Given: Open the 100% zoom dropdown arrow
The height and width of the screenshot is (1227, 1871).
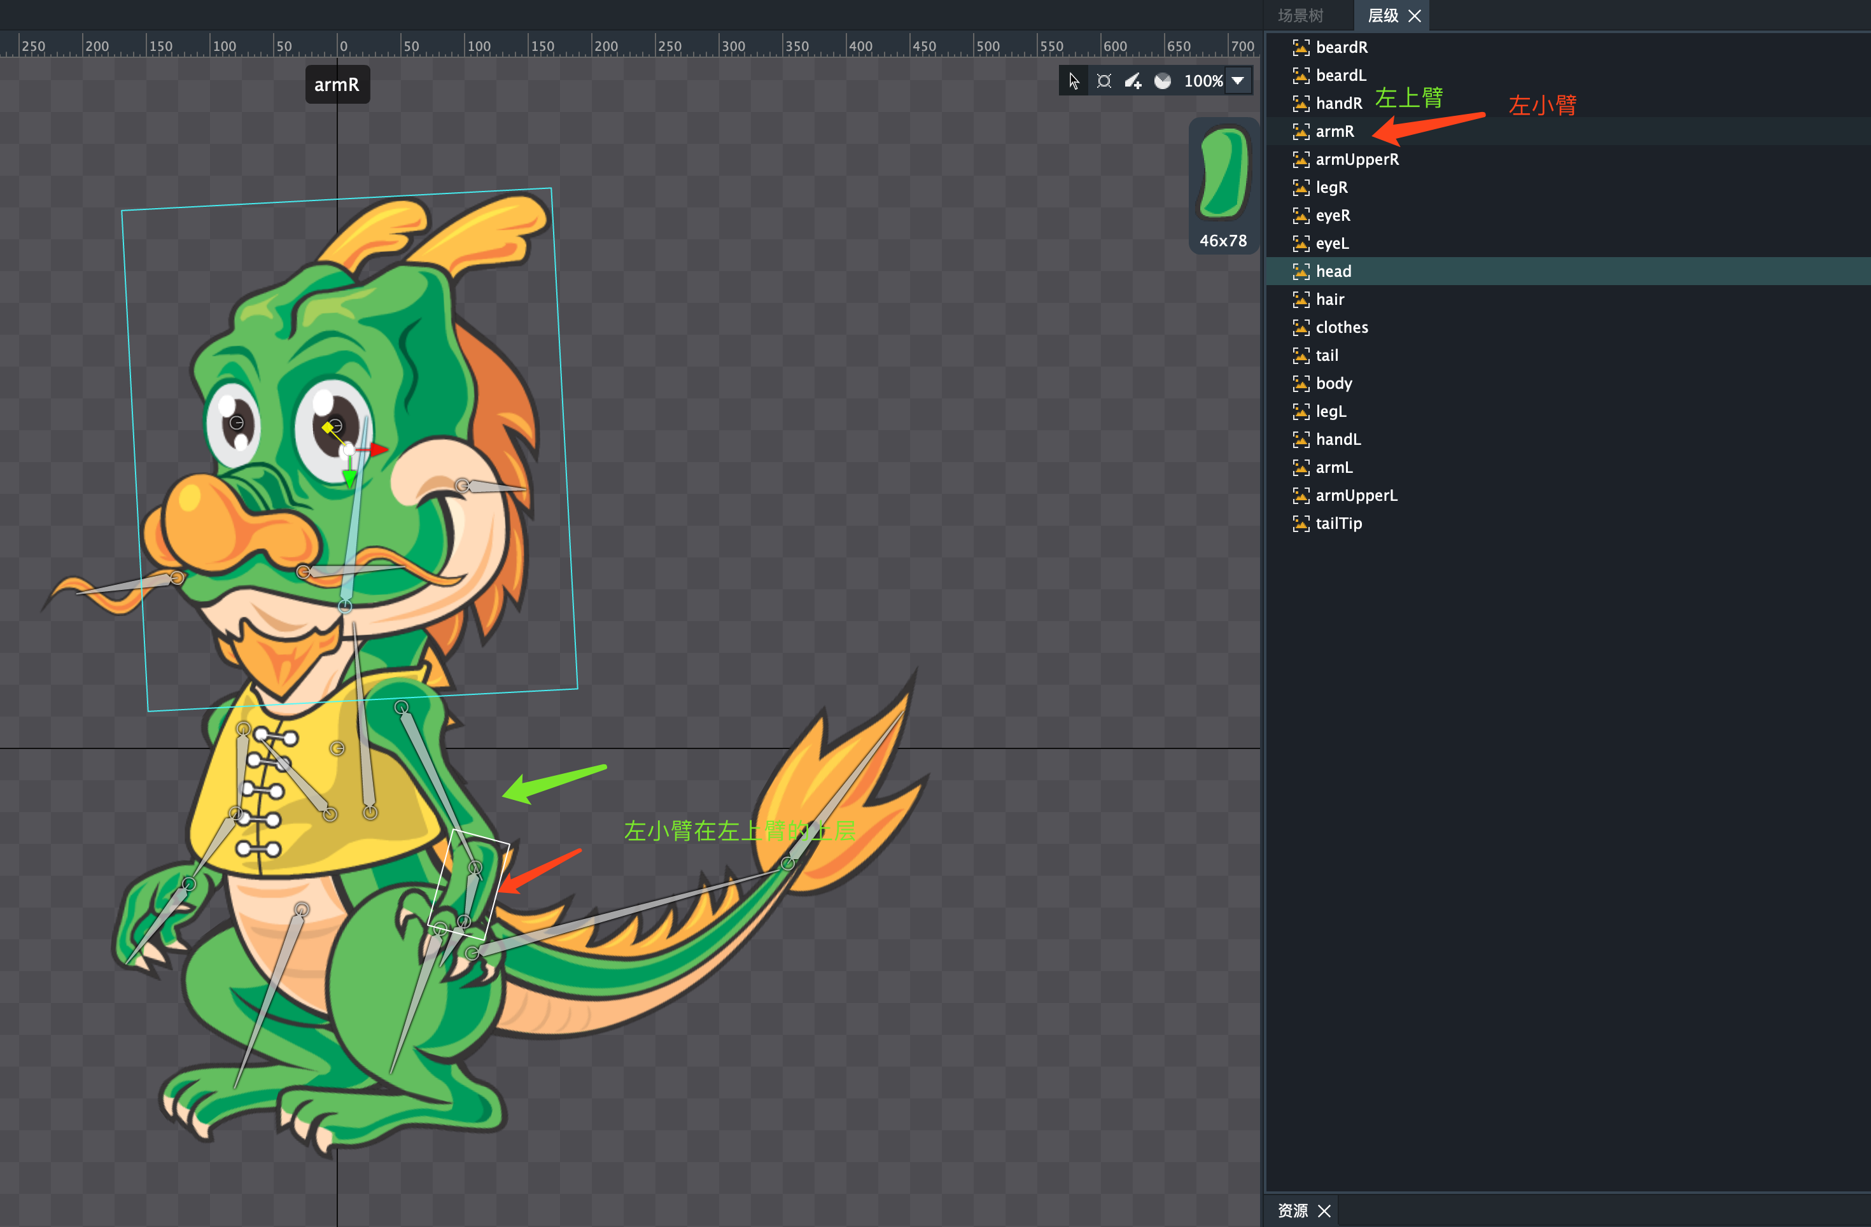Looking at the screenshot, I should (1238, 81).
